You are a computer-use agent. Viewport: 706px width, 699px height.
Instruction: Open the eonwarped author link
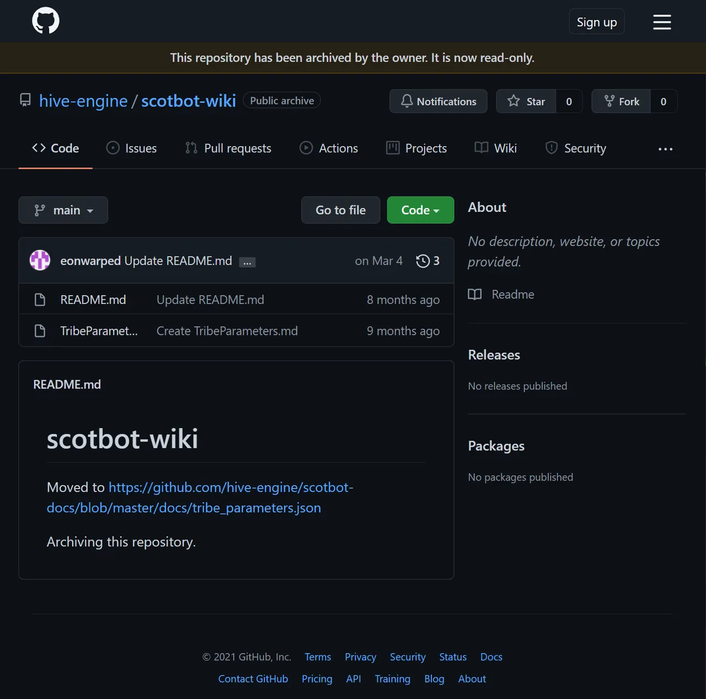pyautogui.click(x=90, y=261)
